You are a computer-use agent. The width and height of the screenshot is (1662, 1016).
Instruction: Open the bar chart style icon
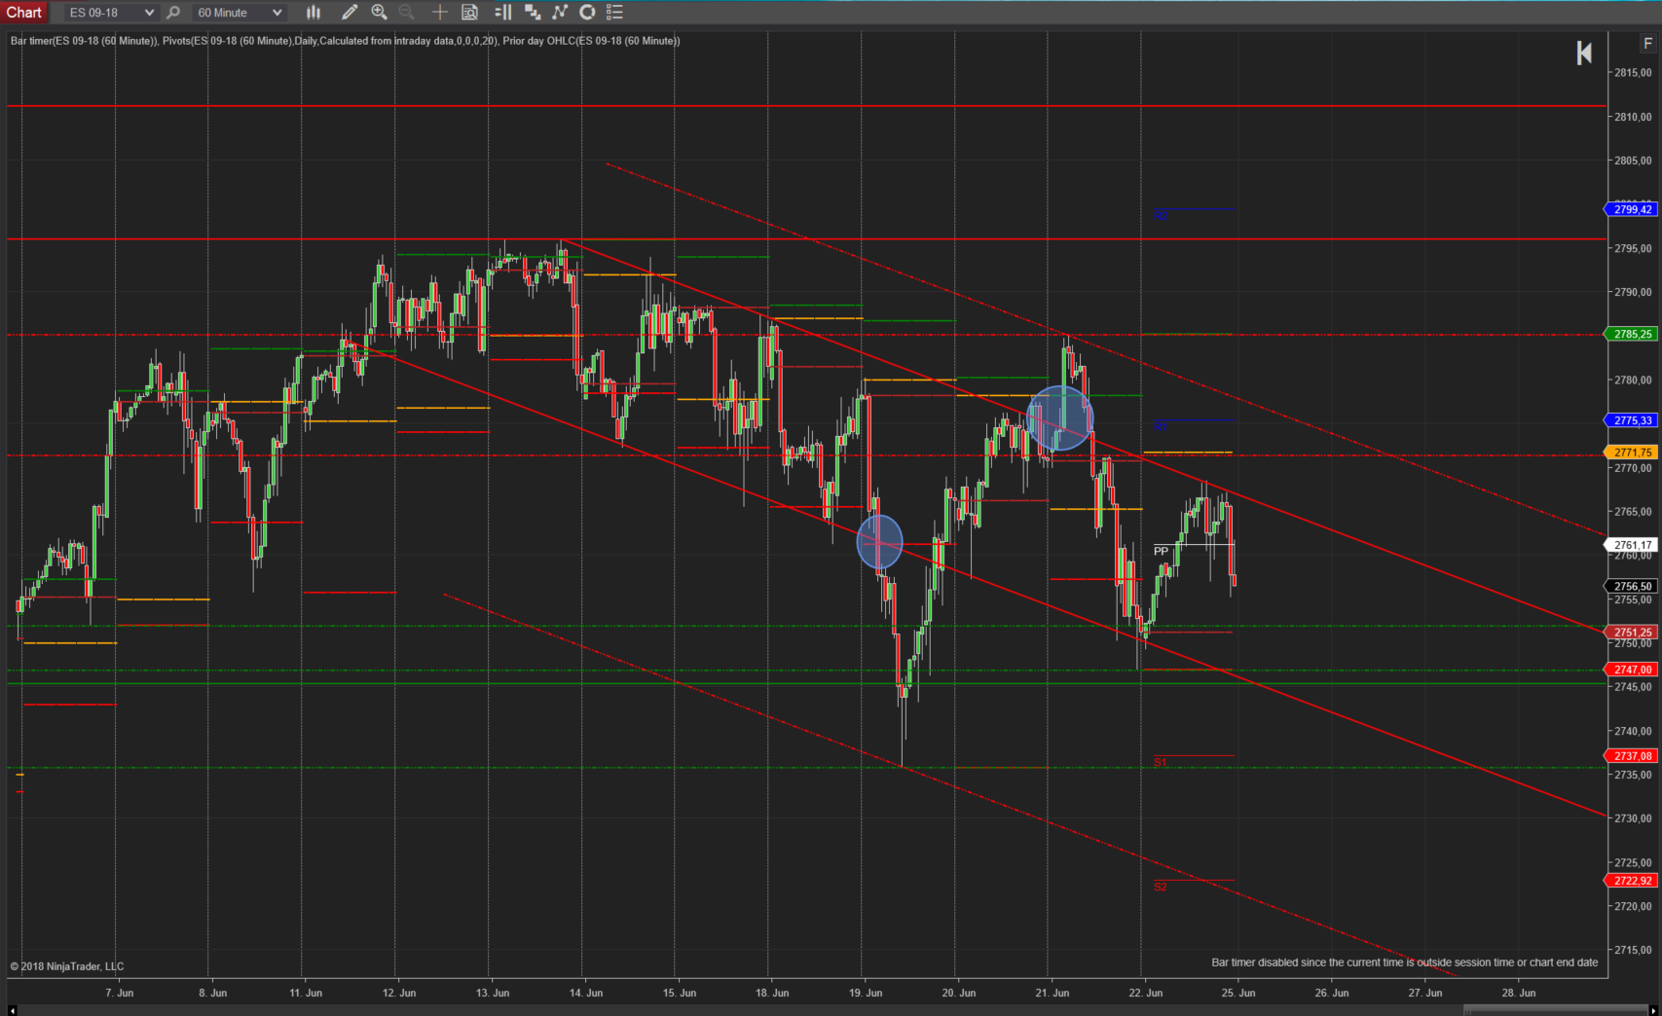314,13
